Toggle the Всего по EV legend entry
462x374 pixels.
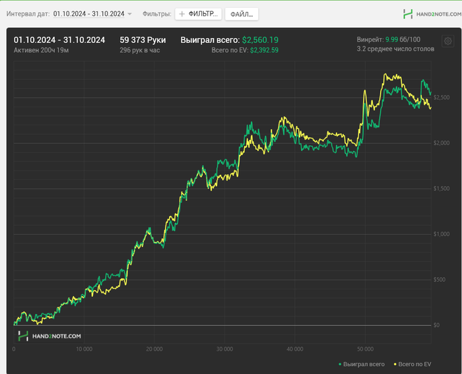412,364
